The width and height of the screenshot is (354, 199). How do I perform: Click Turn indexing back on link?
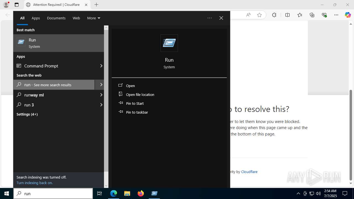35,183
